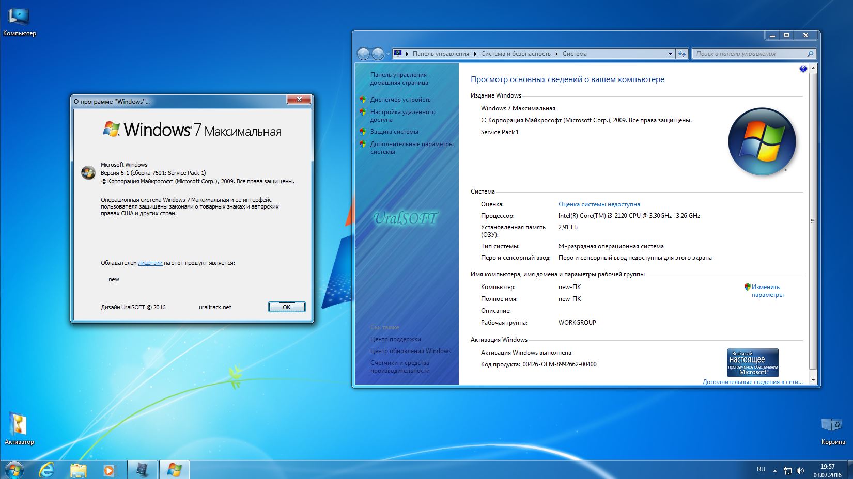The image size is (853, 479).
Task: Click the RU language indicator
Action: [761, 469]
